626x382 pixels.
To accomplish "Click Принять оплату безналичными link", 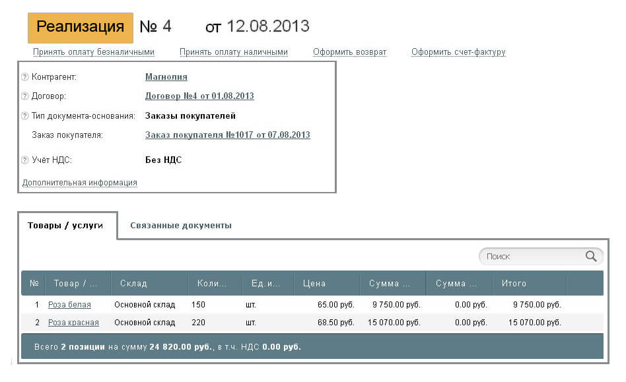I will [x=94, y=52].
